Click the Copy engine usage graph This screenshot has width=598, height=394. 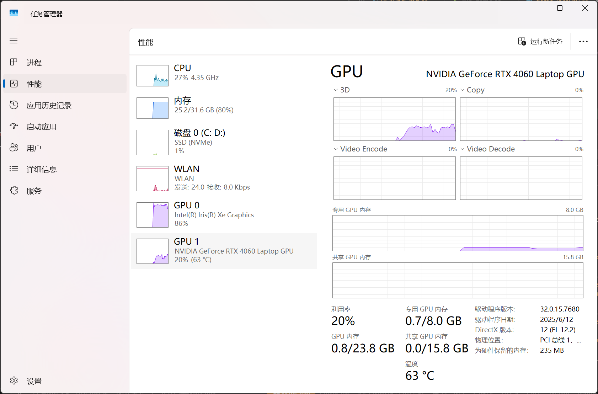(521, 119)
